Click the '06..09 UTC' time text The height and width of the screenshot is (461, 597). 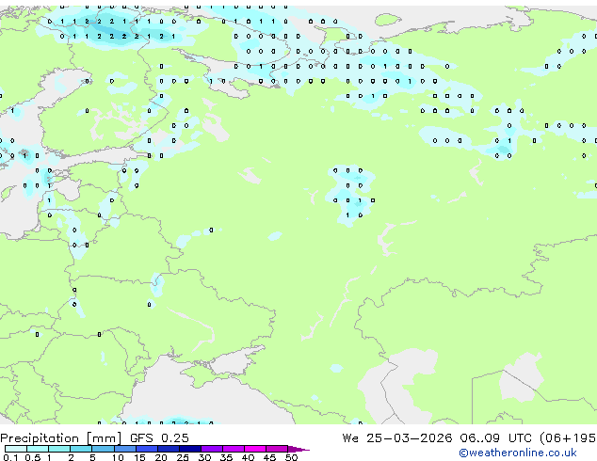click(495, 438)
